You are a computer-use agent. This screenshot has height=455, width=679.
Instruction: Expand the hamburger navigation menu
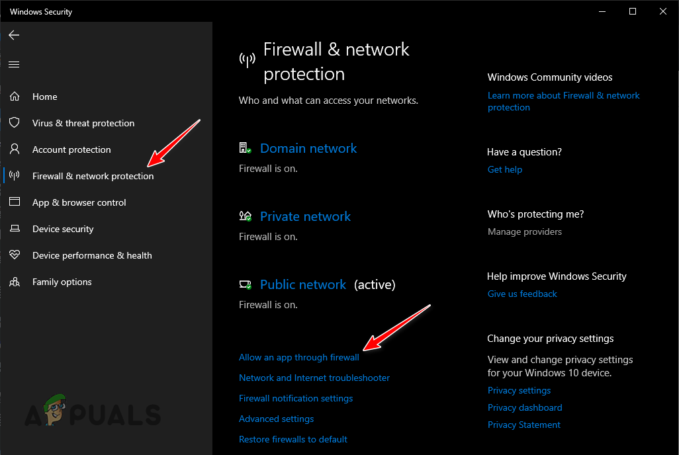[14, 64]
